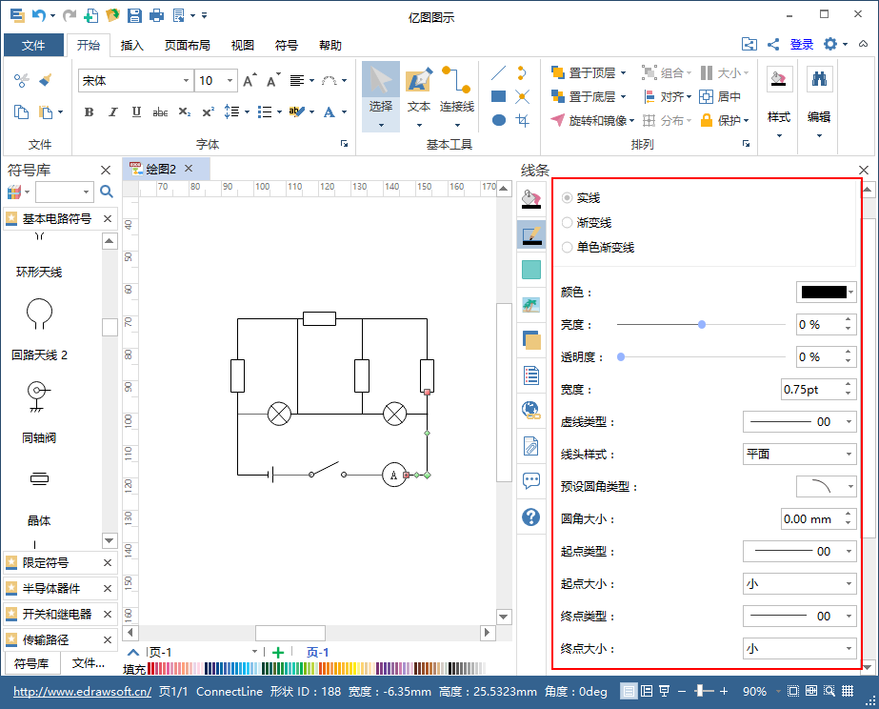Apply strikethrough text format
The image size is (879, 709).
[160, 112]
